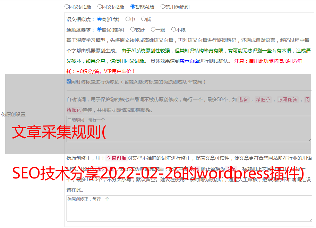Open the 演示页面 link
Image resolution: width=316 pixels, height=228 pixels.
point(189,61)
